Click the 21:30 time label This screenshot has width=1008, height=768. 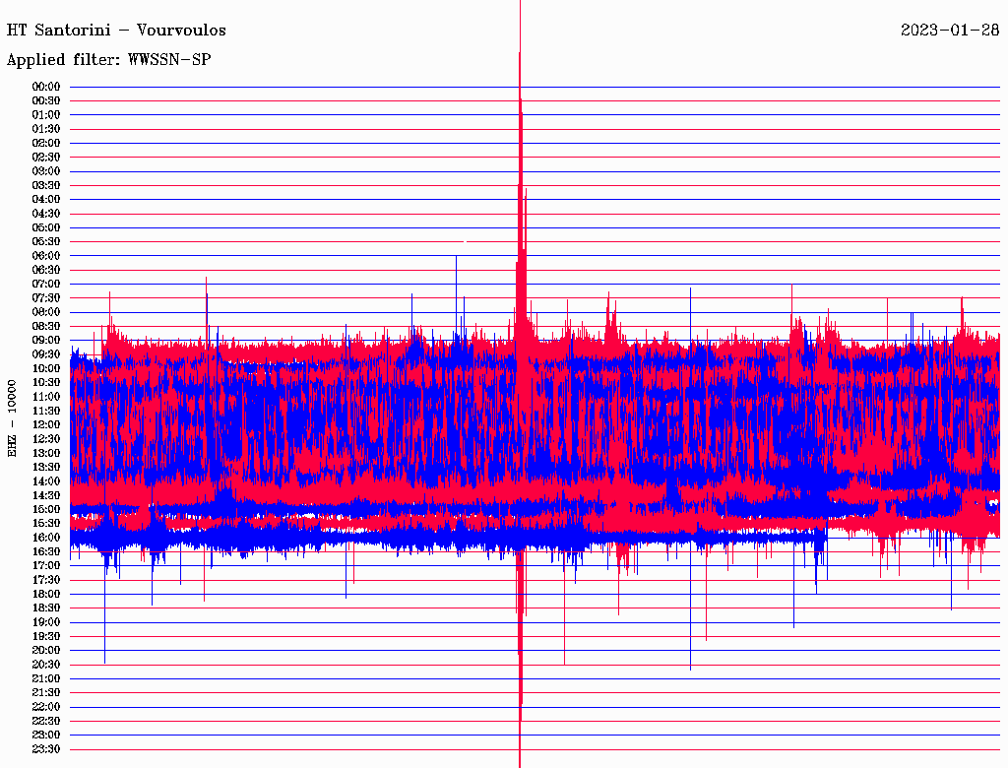point(46,693)
